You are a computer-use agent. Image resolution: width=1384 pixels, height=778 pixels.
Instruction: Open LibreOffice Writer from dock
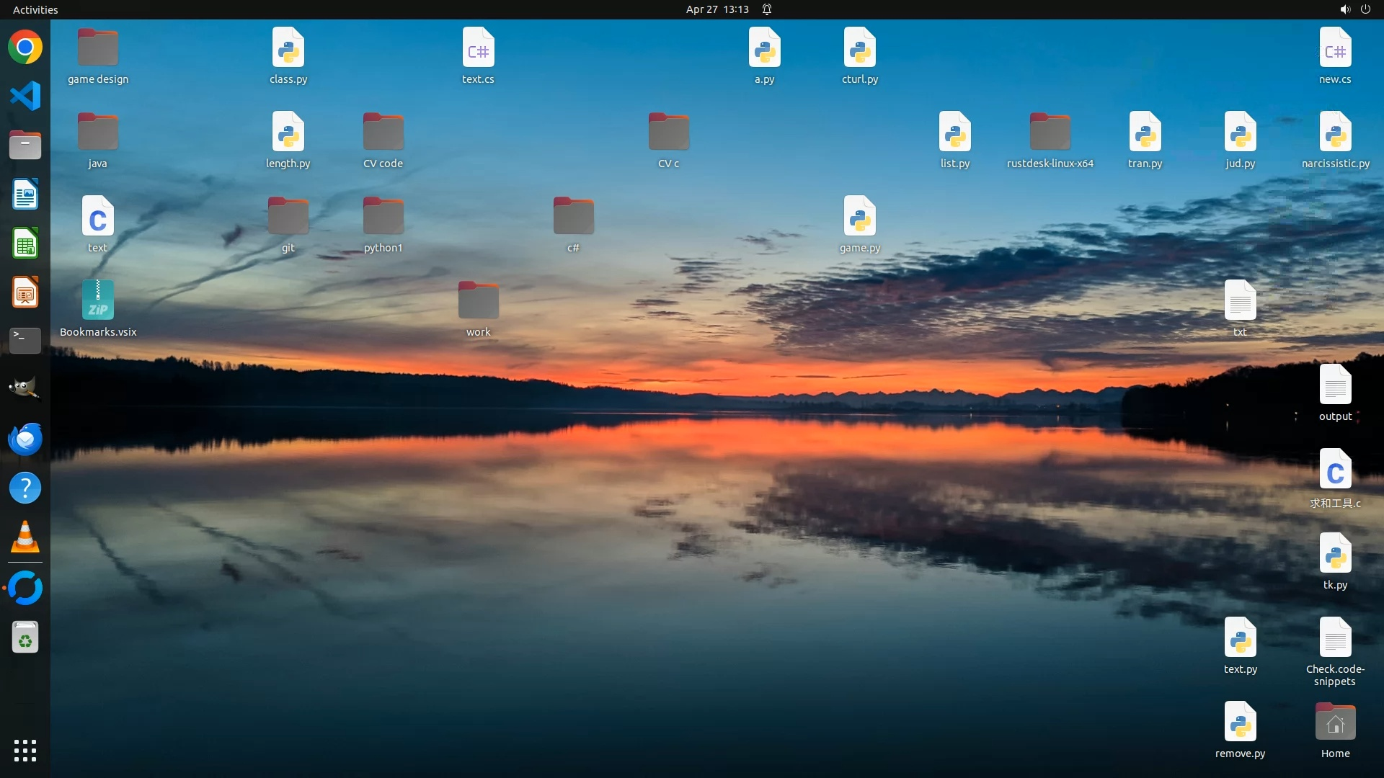pyautogui.click(x=25, y=194)
